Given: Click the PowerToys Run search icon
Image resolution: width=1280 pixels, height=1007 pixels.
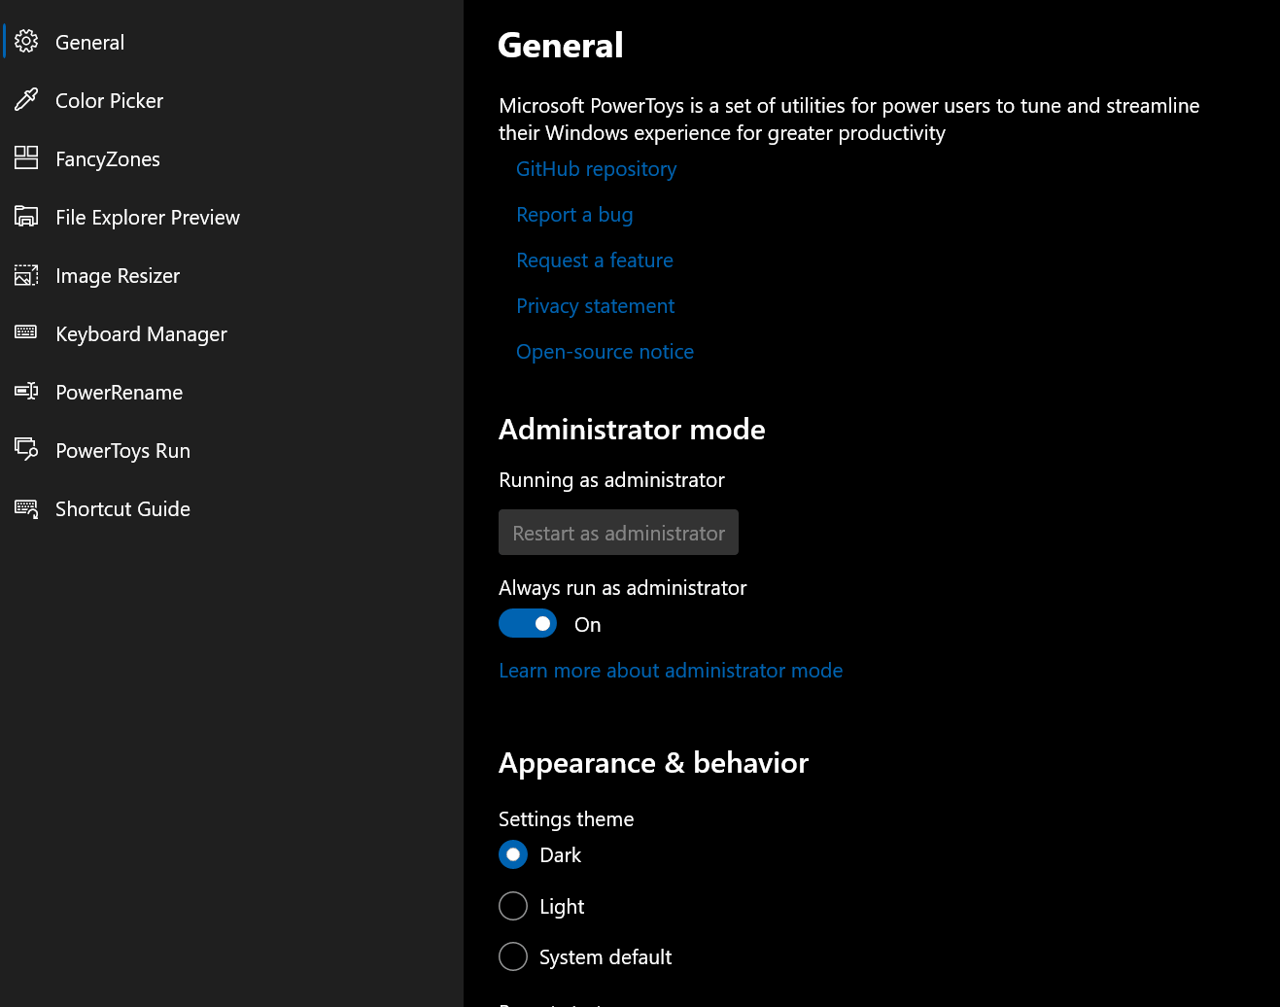Looking at the screenshot, I should point(26,449).
